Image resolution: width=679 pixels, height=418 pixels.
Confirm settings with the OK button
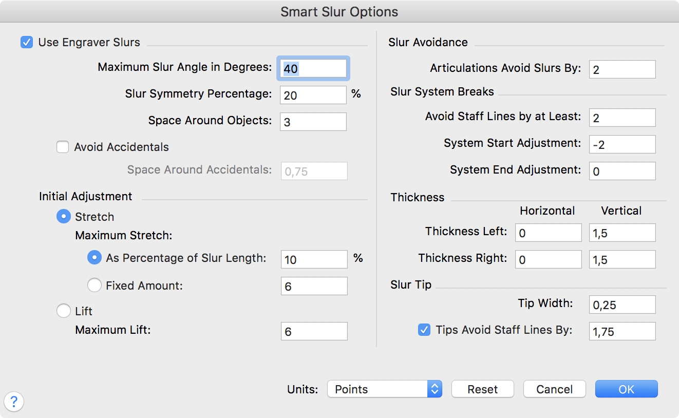626,389
